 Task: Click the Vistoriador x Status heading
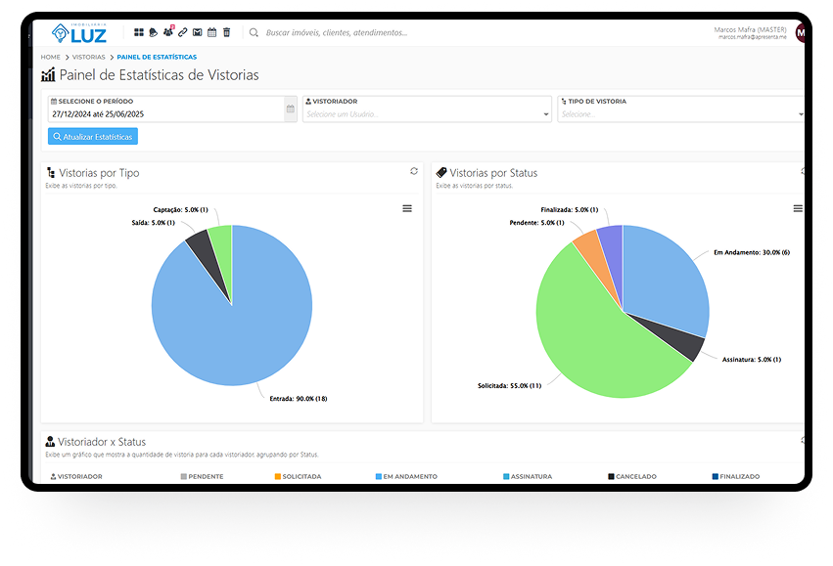[102, 442]
